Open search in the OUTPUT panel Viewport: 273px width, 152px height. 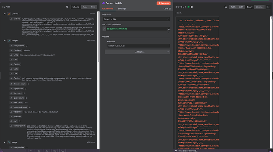[226, 7]
